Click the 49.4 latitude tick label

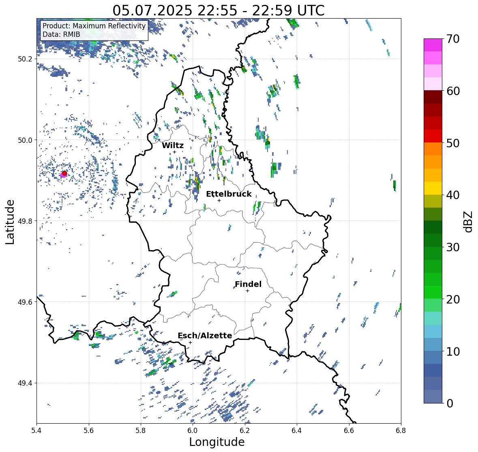click(25, 383)
